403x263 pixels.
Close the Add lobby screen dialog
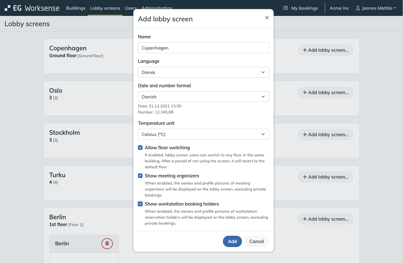pyautogui.click(x=267, y=18)
